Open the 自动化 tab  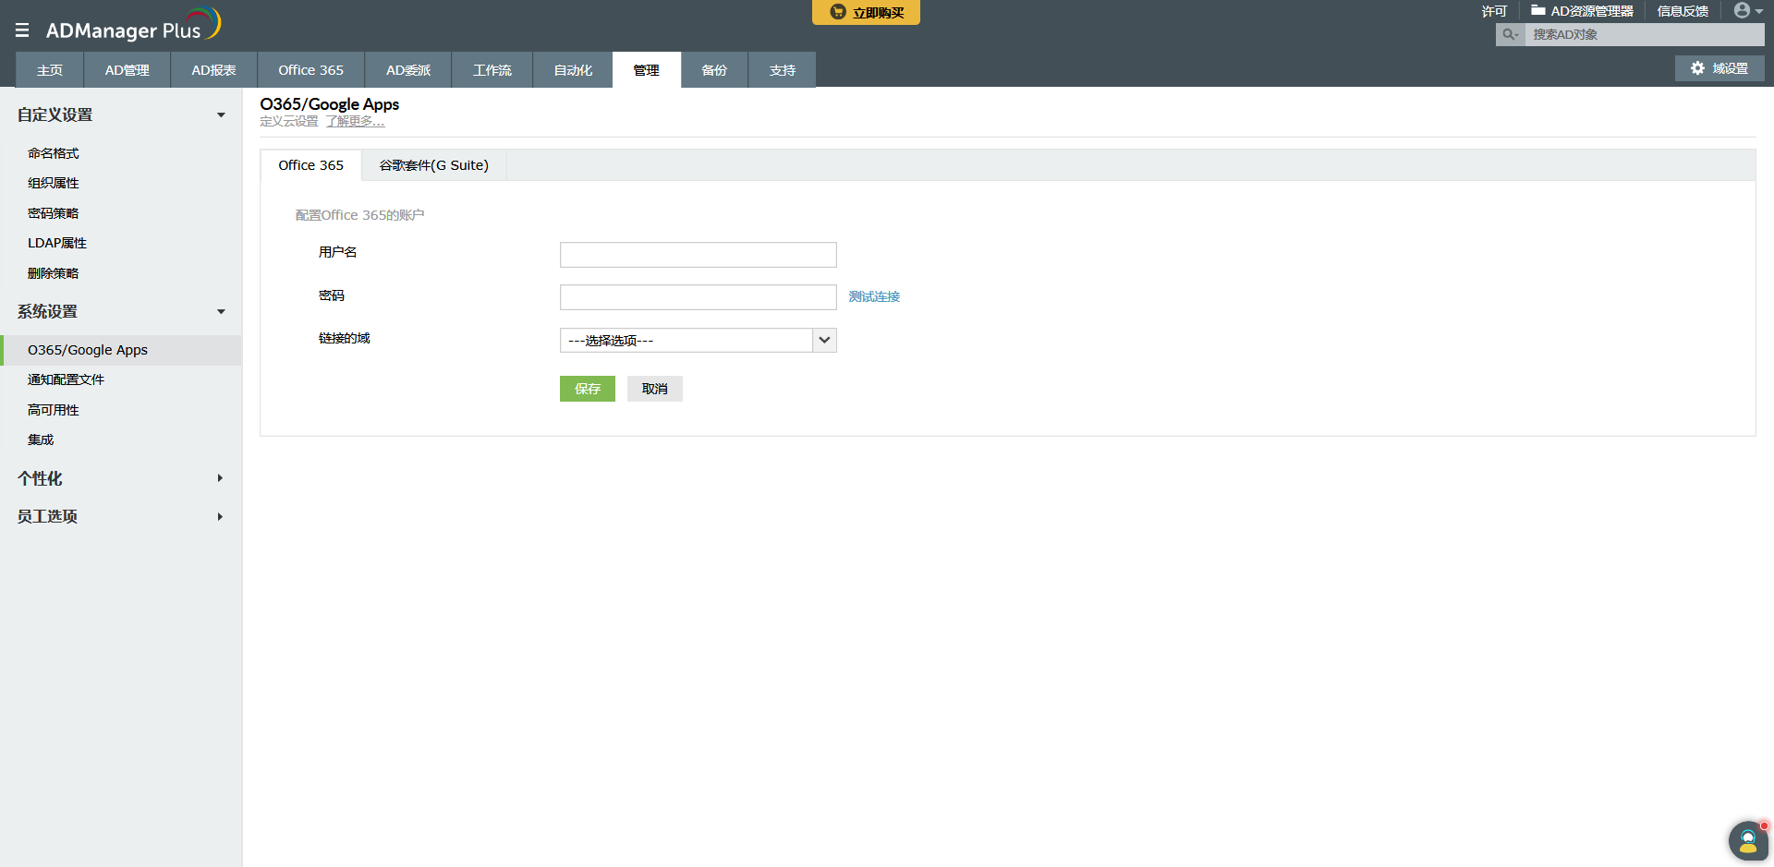(x=573, y=70)
